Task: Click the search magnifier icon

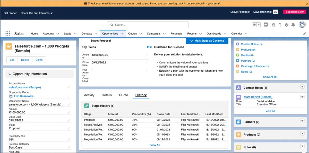Action: [112, 25]
